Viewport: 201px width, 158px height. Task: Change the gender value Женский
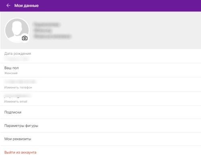(x=11, y=73)
